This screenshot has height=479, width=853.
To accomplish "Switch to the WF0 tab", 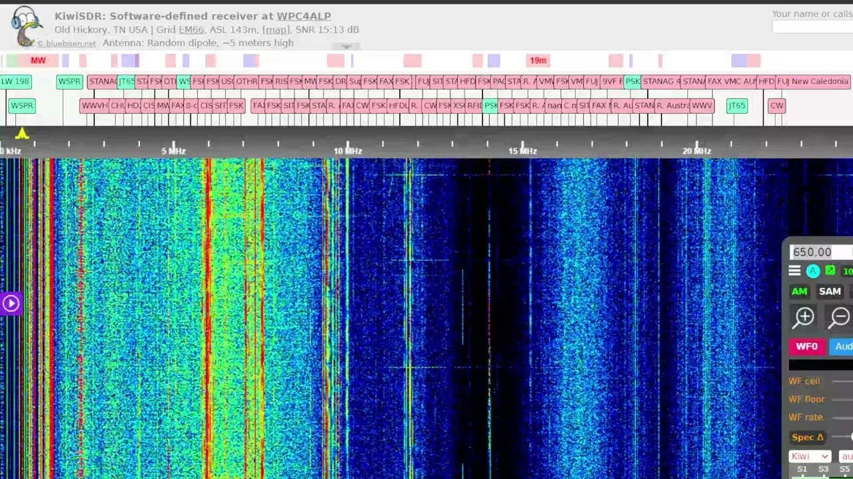I will pyautogui.click(x=806, y=346).
